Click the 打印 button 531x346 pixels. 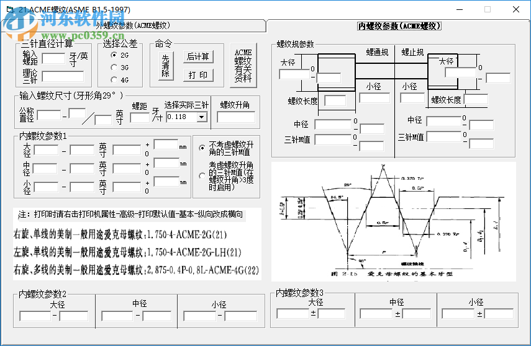point(198,75)
